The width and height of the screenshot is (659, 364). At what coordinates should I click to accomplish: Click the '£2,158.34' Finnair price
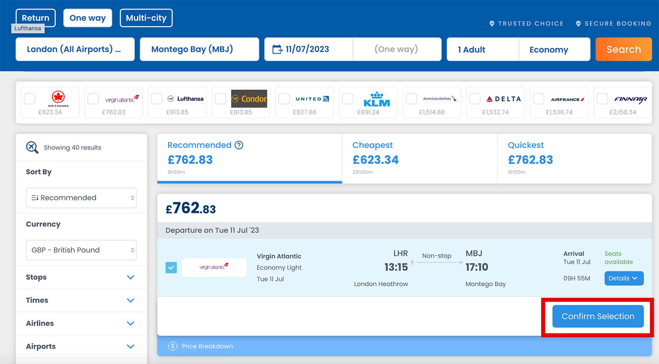coord(623,112)
